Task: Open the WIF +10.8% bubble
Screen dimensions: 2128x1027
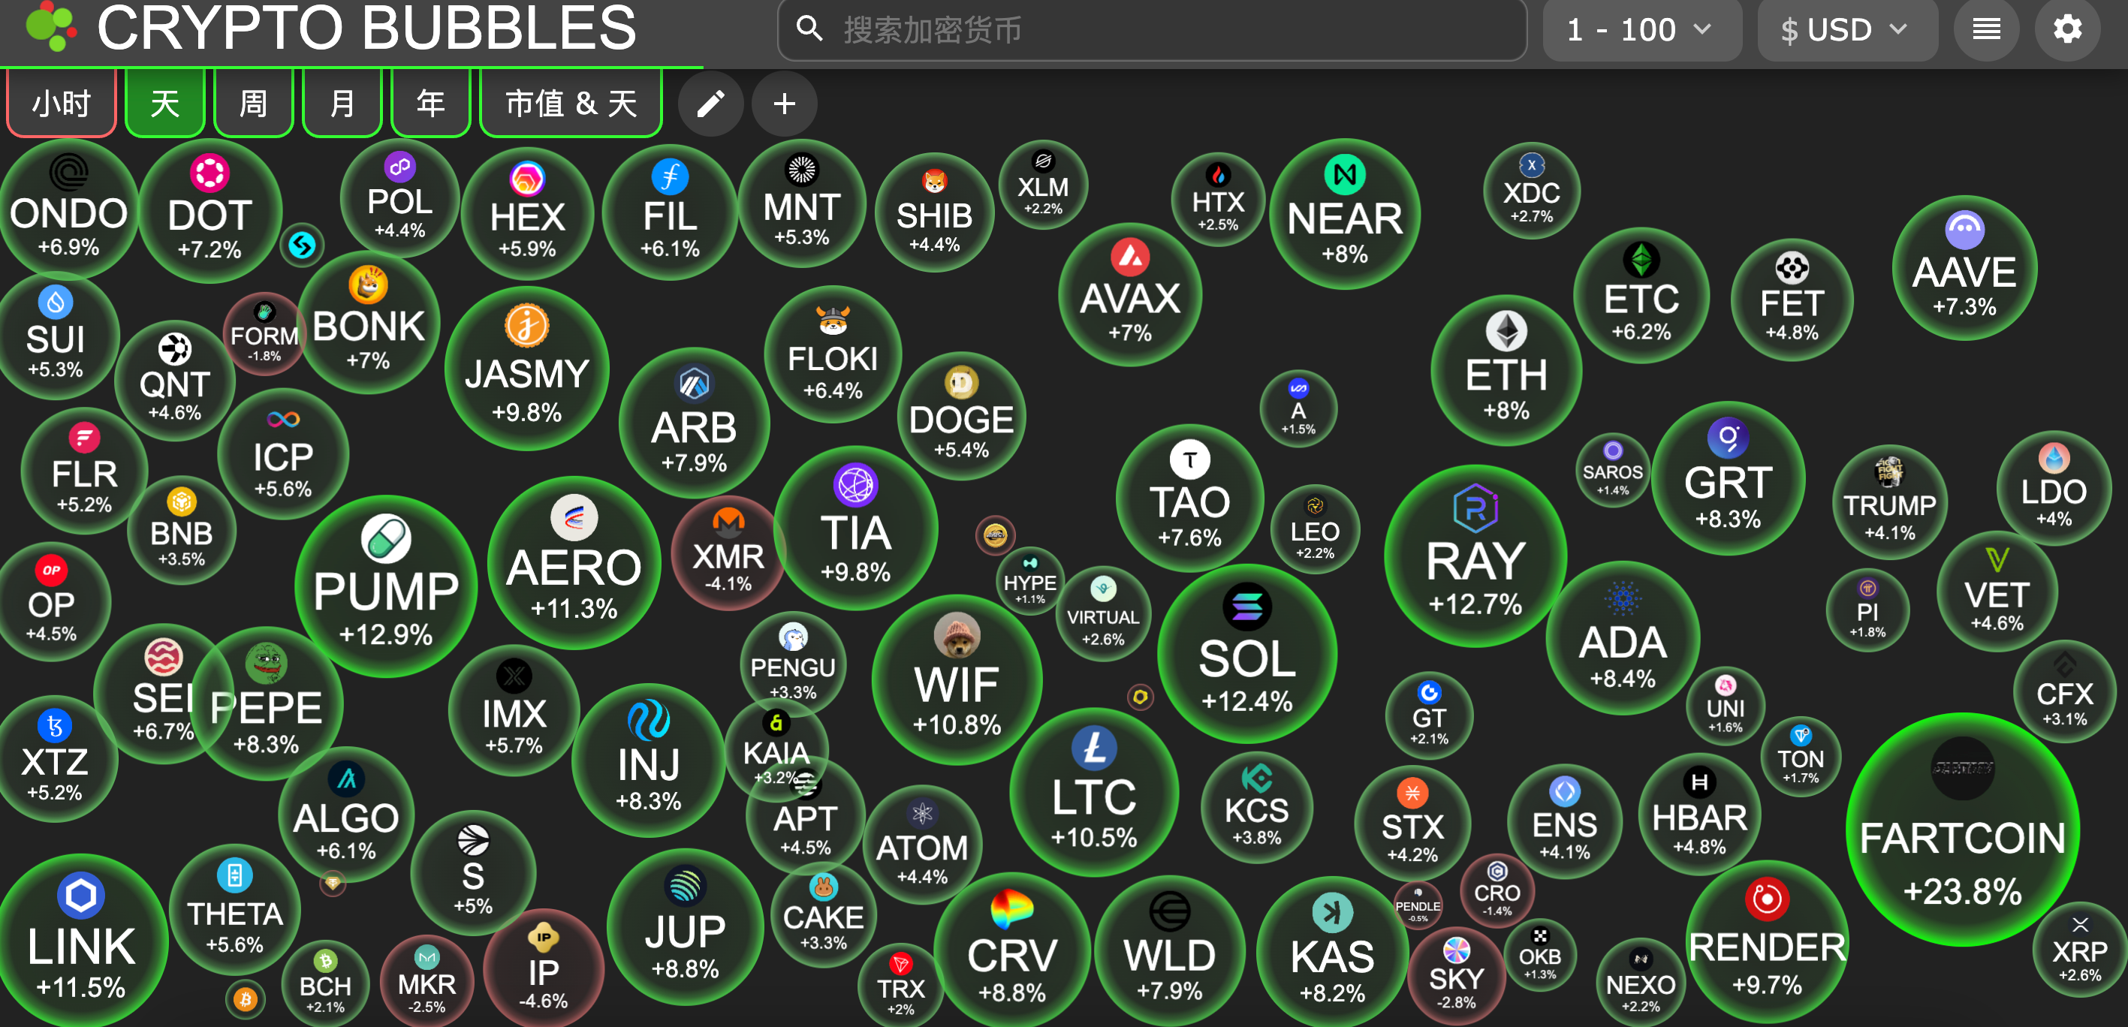Action: pyautogui.click(x=957, y=680)
